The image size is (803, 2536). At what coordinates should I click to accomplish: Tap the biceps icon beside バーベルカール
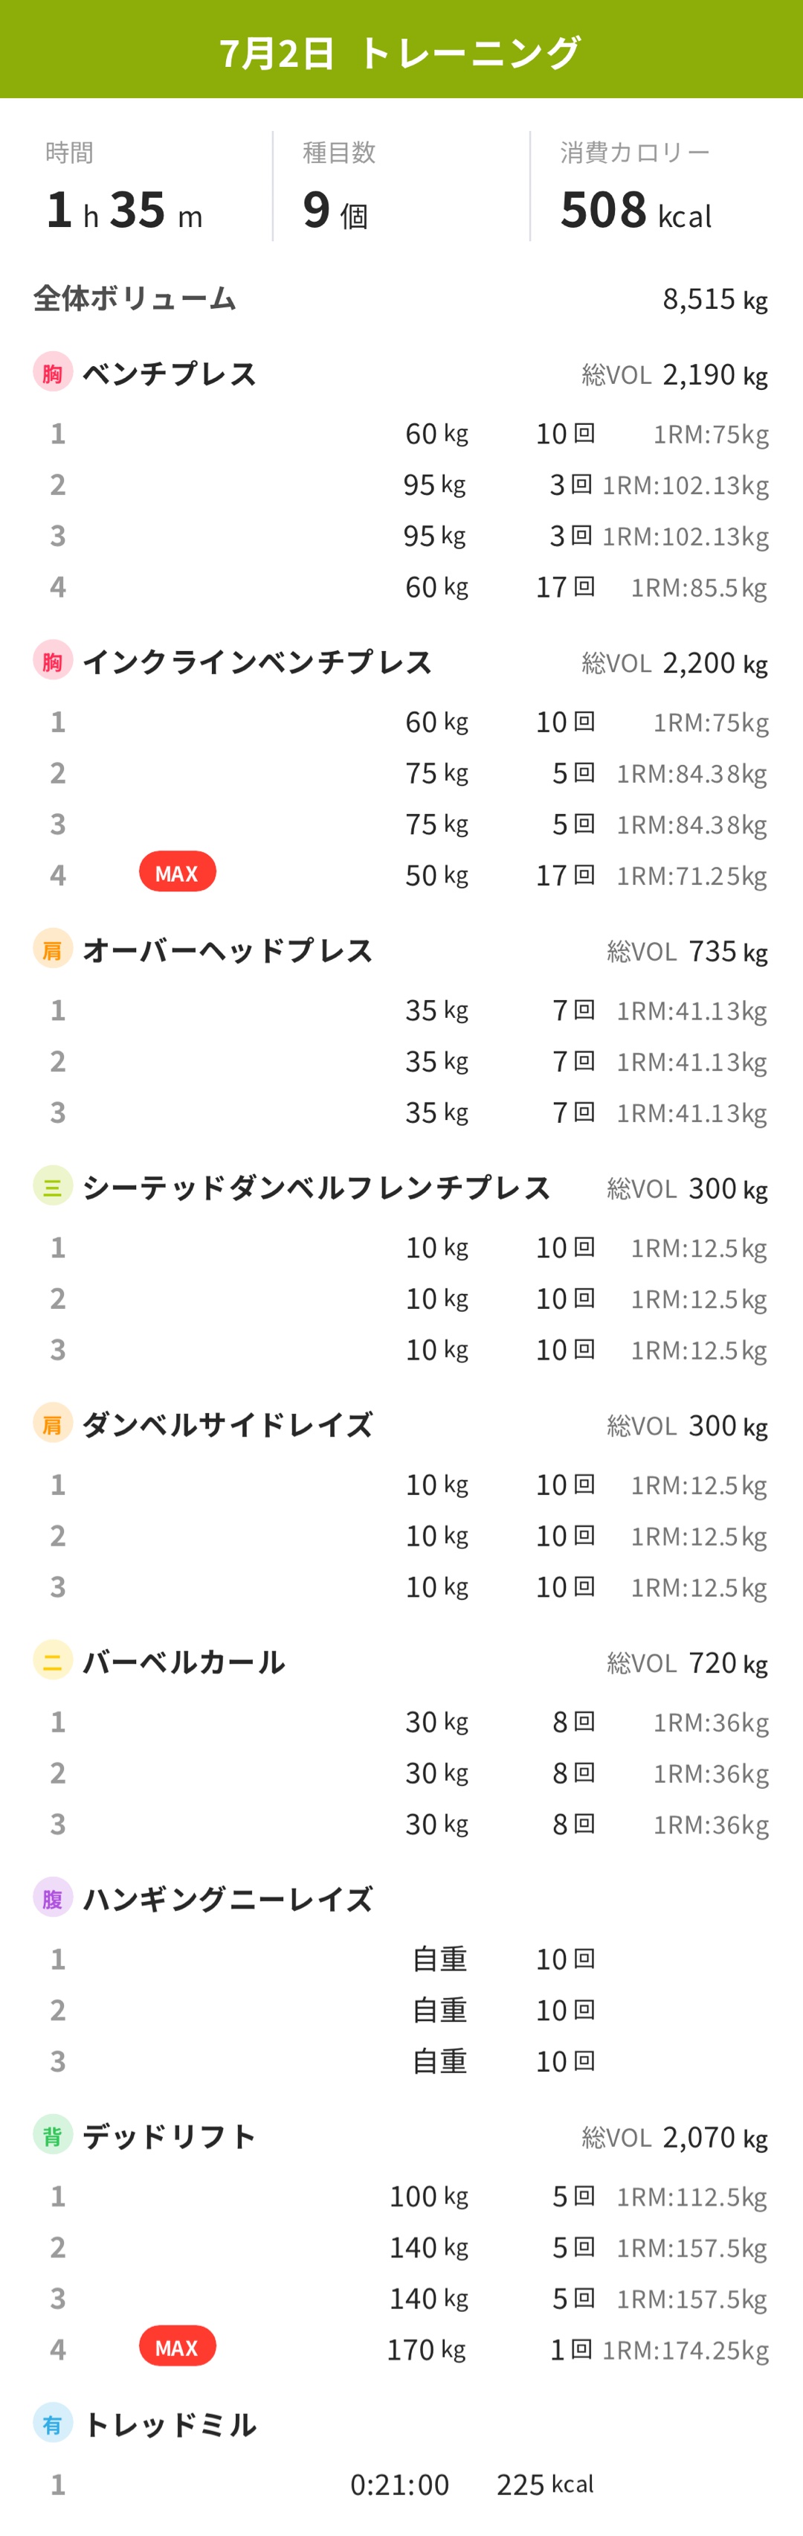pyautogui.click(x=52, y=1661)
